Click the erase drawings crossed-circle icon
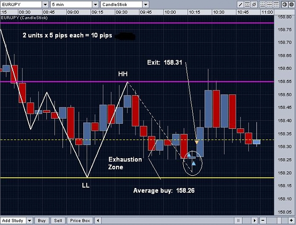The height and width of the screenshot is (225, 296). [x=254, y=4]
